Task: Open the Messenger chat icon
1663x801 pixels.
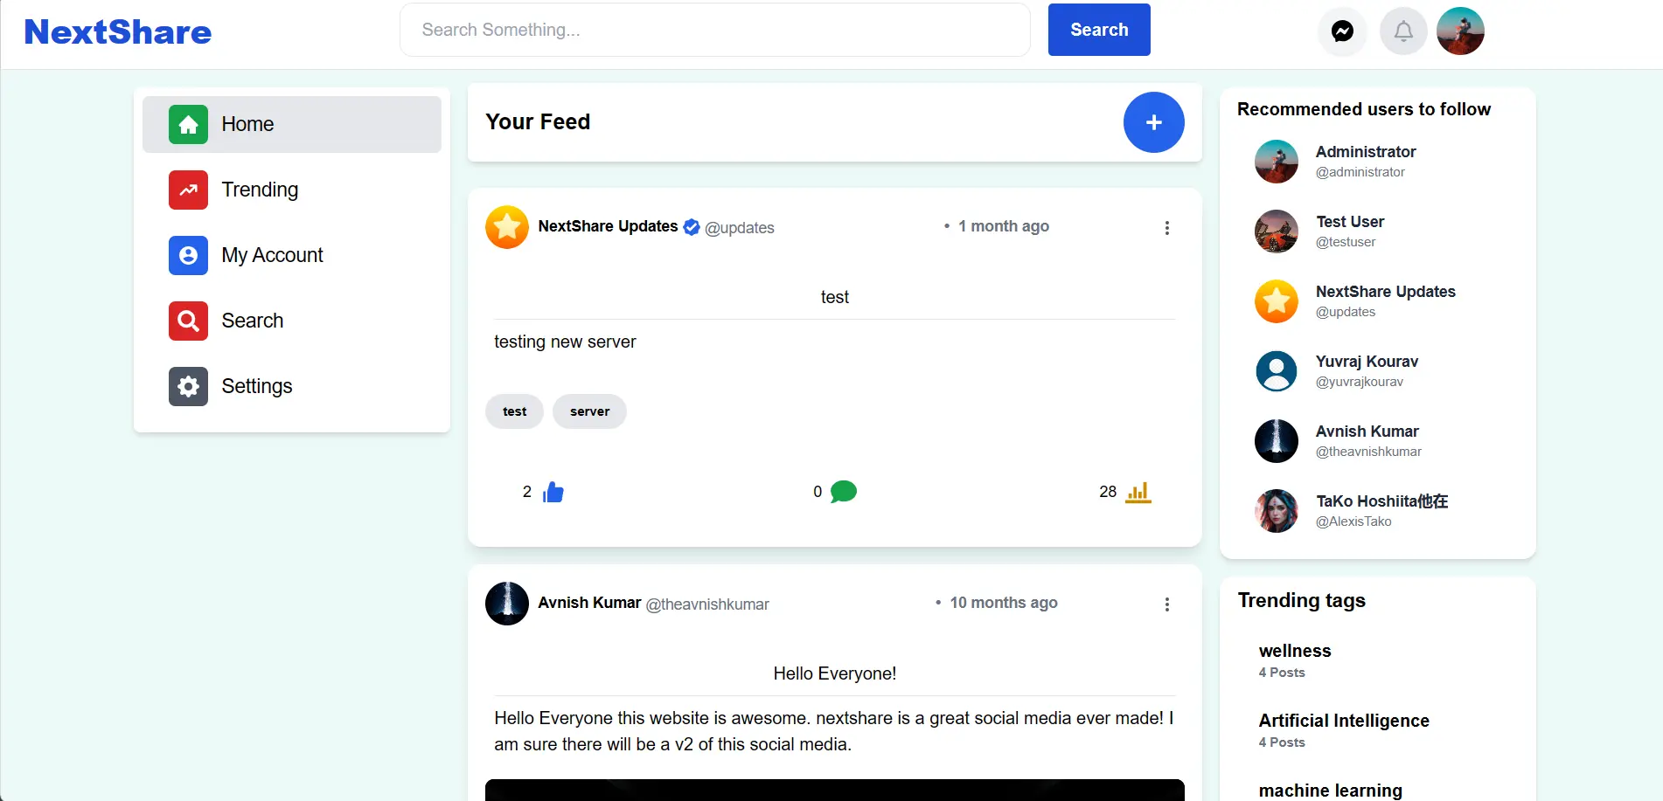Action: coord(1341,31)
